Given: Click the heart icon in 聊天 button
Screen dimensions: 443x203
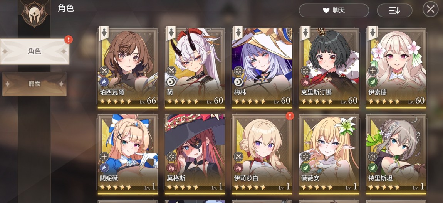Looking at the screenshot, I should 326,10.
